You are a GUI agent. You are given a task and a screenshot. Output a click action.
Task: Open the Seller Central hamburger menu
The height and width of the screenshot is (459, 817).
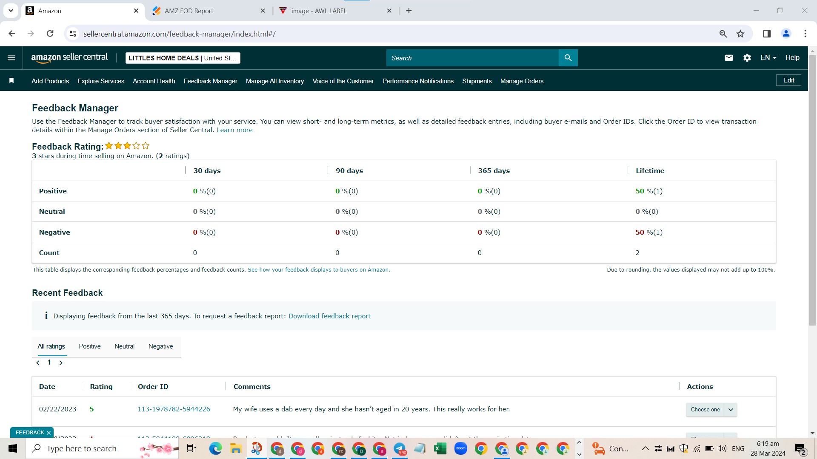pyautogui.click(x=11, y=58)
